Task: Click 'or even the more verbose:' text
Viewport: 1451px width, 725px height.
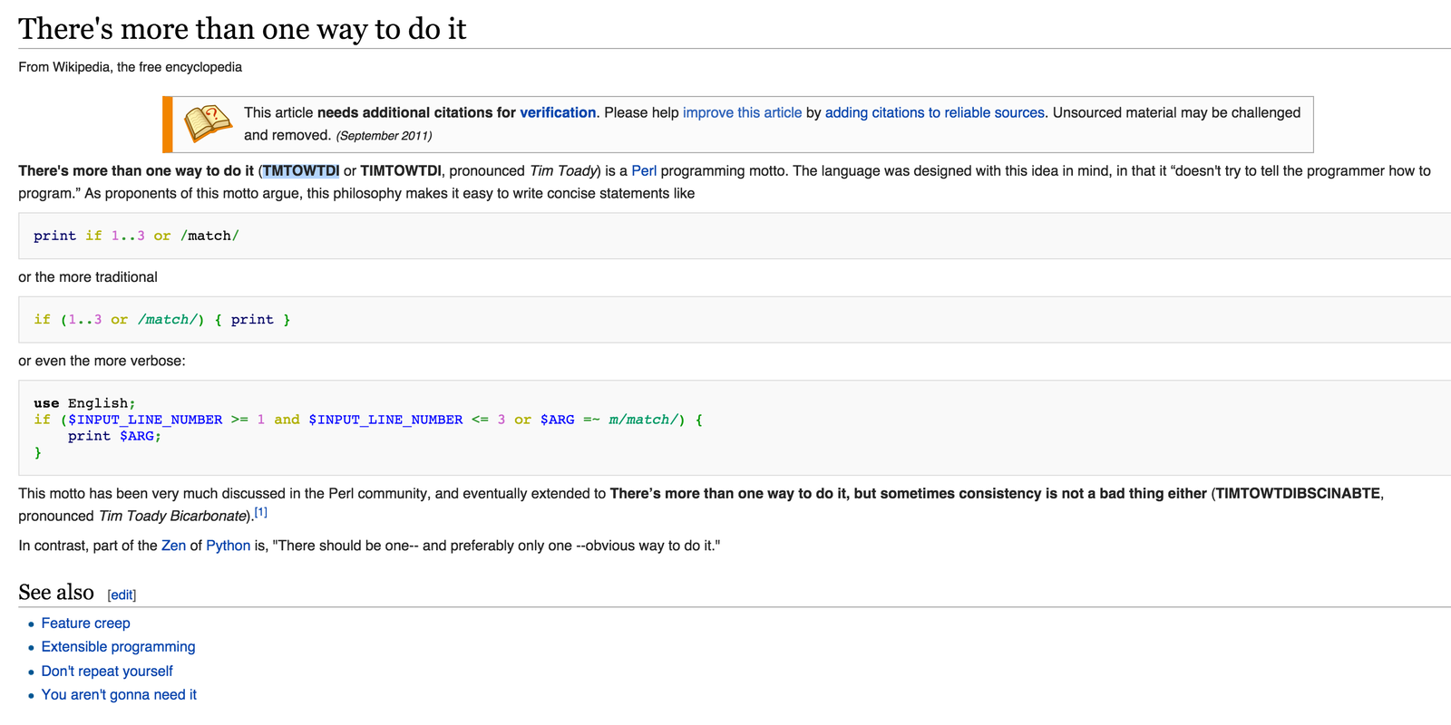Action: (102, 361)
